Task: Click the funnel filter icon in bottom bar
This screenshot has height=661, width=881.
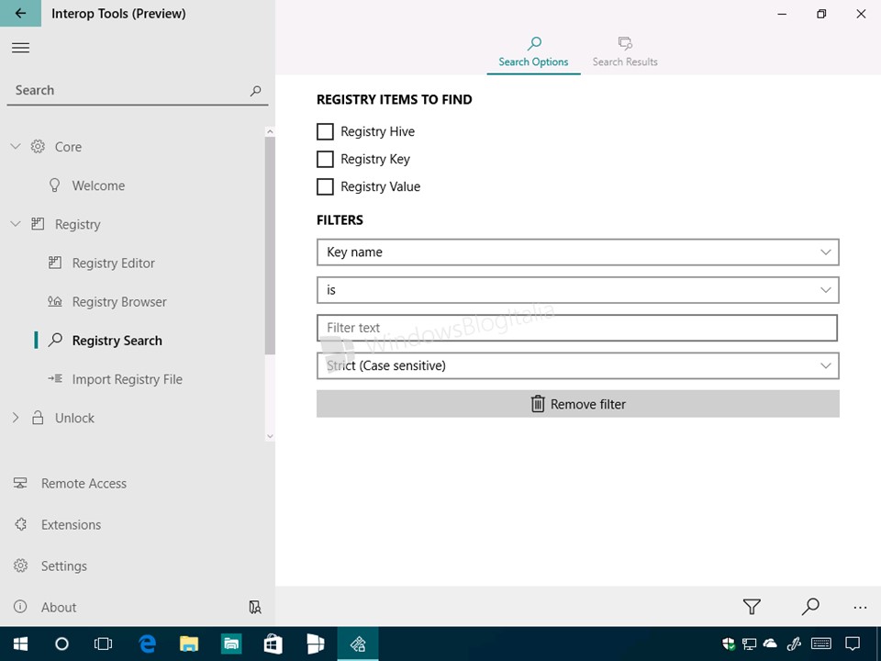Action: point(752,607)
